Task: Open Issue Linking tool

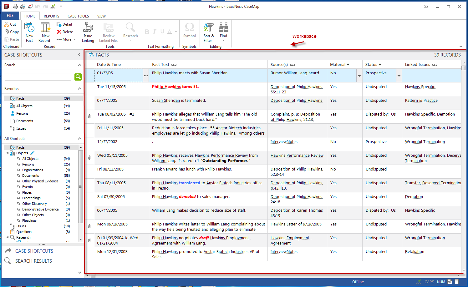Action: pyautogui.click(x=88, y=32)
